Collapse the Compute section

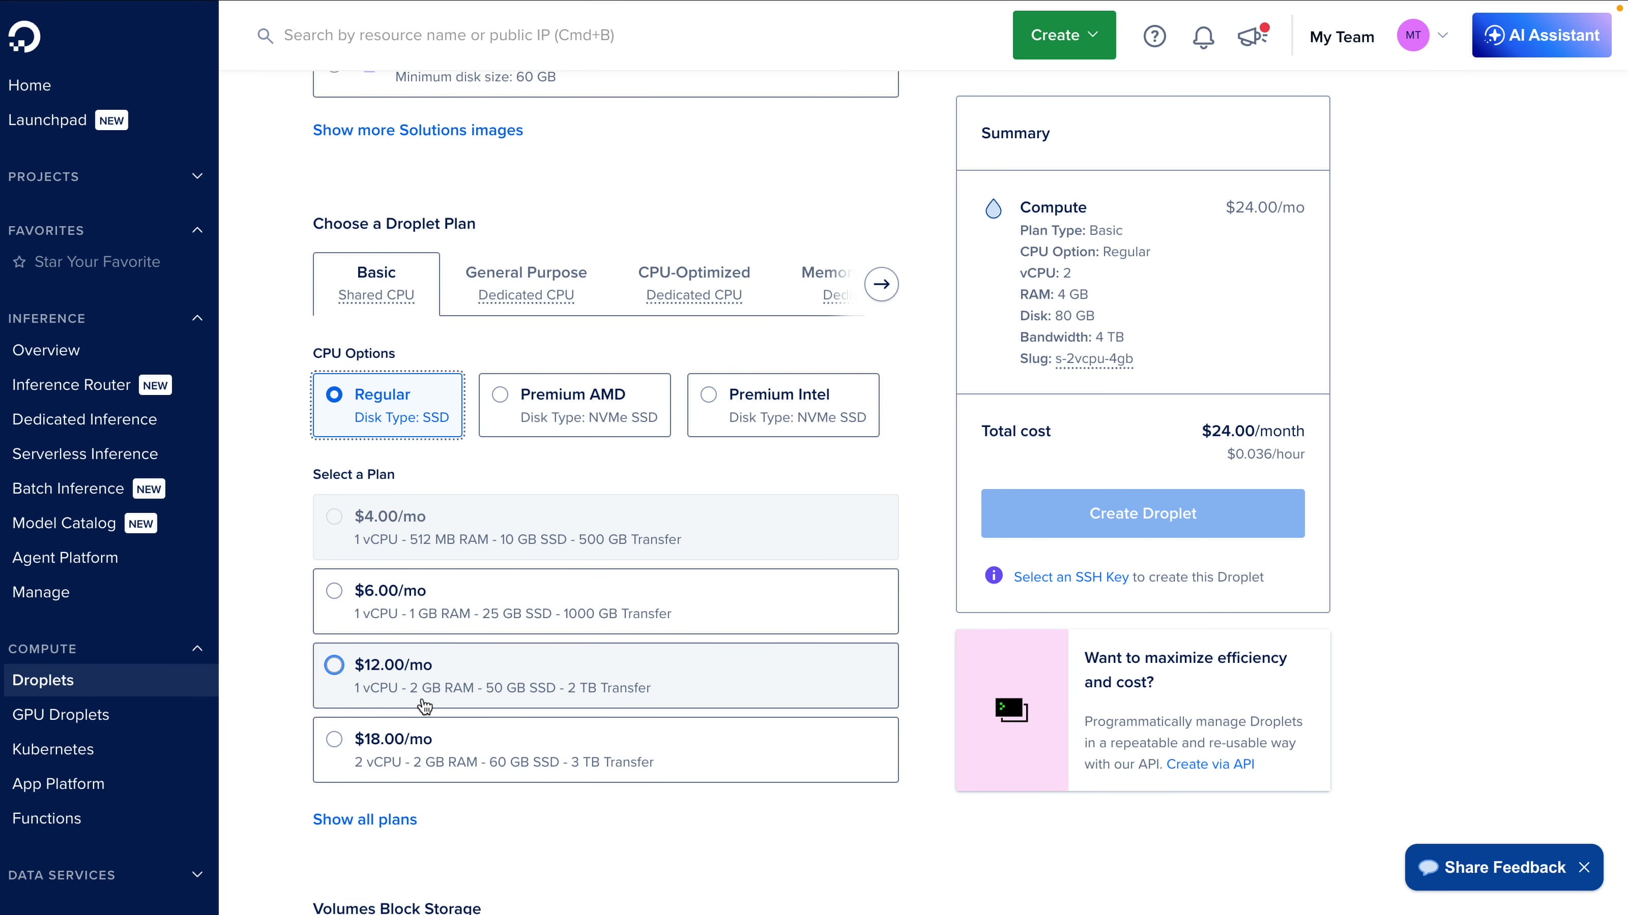197,649
